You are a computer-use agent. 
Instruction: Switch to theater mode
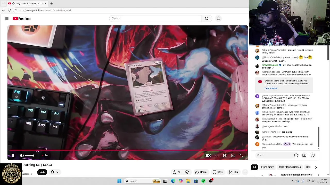233,155
